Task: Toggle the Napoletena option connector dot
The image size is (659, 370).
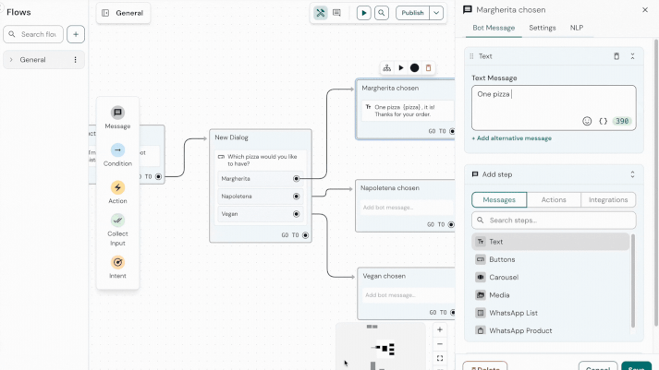Action: tap(296, 197)
